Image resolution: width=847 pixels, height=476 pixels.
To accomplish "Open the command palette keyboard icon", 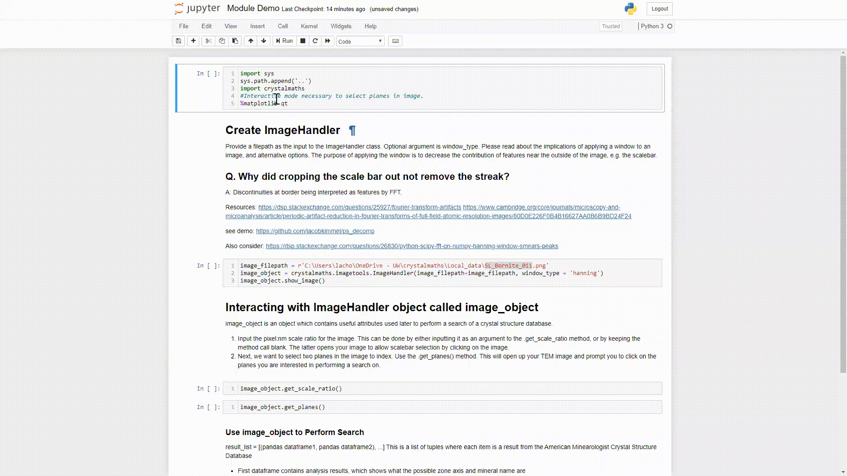I will coord(395,41).
